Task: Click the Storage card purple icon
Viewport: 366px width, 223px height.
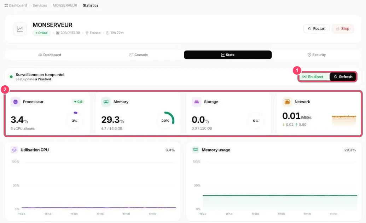Action: click(x=197, y=102)
